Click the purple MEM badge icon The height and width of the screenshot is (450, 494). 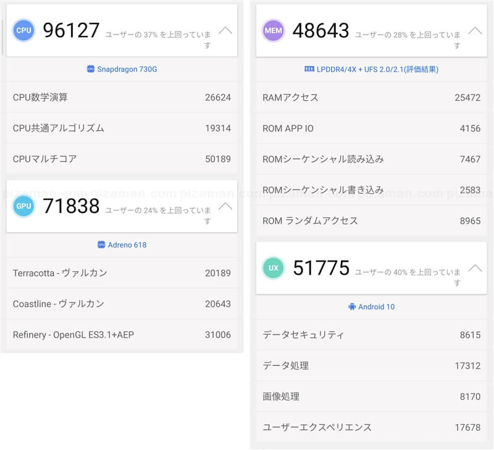(273, 30)
